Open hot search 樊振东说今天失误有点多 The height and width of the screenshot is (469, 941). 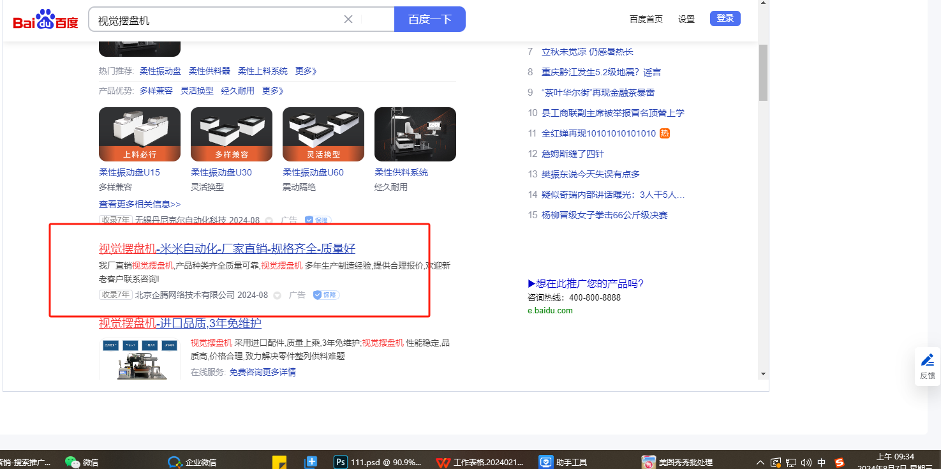point(591,174)
